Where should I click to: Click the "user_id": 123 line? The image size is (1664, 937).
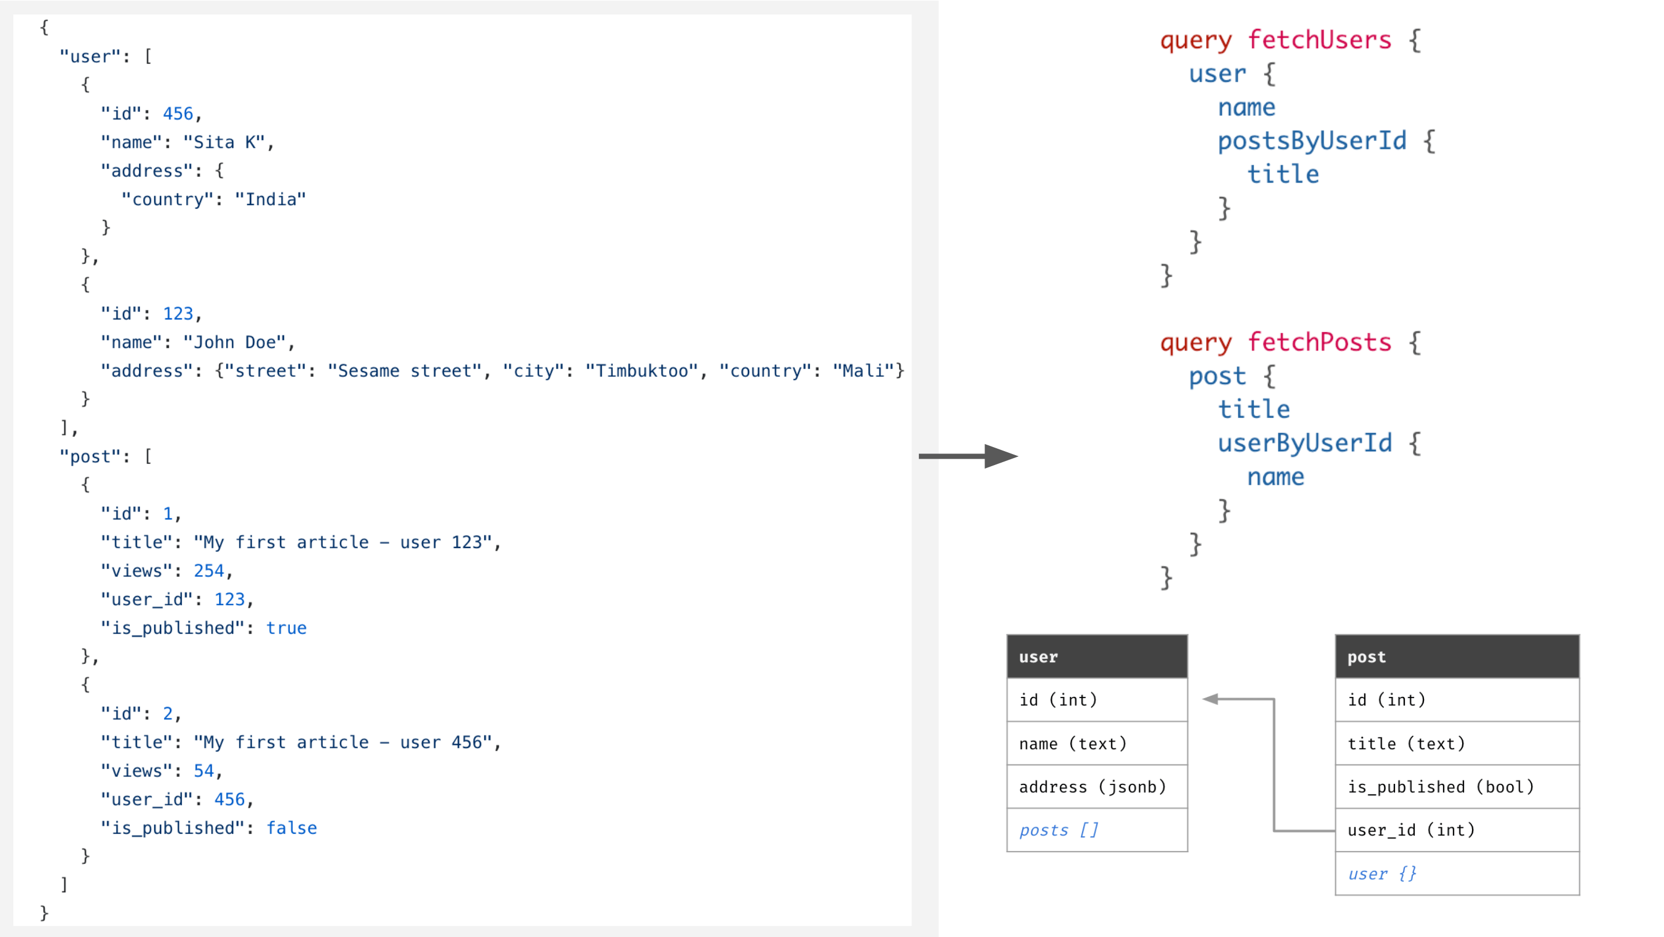click(x=177, y=600)
